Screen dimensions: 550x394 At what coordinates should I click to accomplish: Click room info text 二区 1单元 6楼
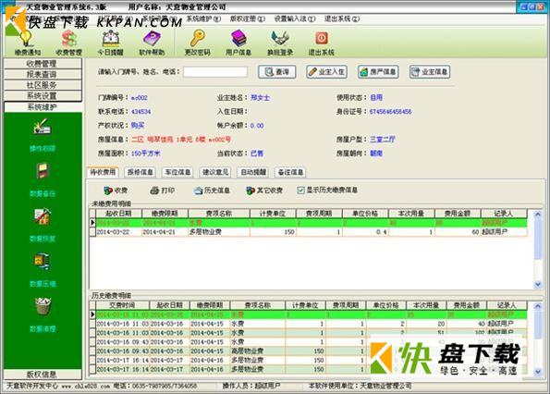pyautogui.click(x=181, y=140)
